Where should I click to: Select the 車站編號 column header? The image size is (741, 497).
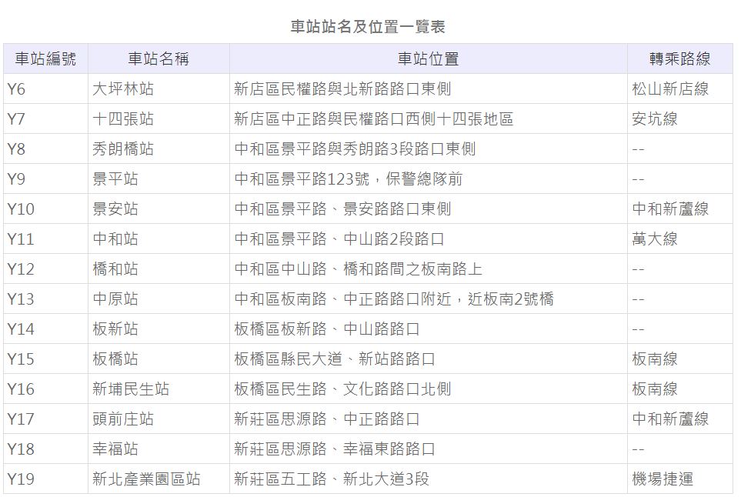[45, 58]
